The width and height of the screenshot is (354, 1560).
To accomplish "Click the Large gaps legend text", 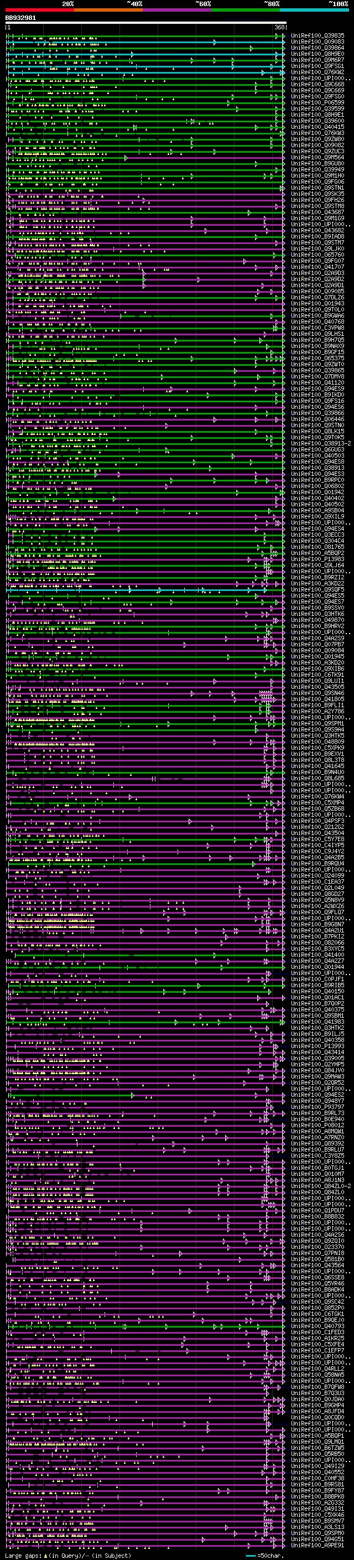I will point(69,1556).
